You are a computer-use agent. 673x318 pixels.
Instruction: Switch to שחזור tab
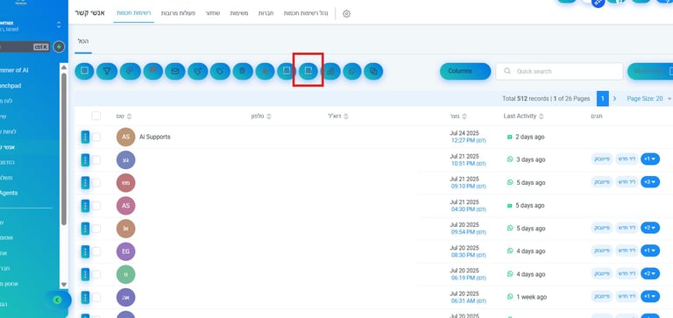coord(212,13)
